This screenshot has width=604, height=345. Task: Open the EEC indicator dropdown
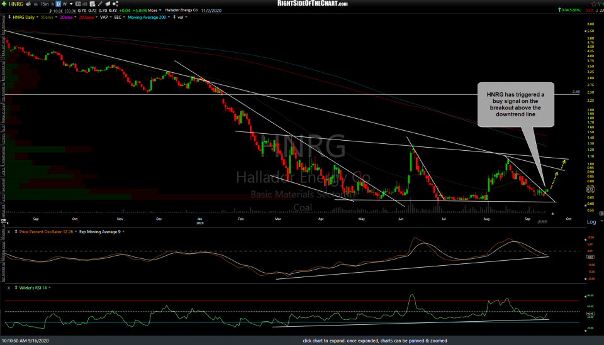[124, 18]
